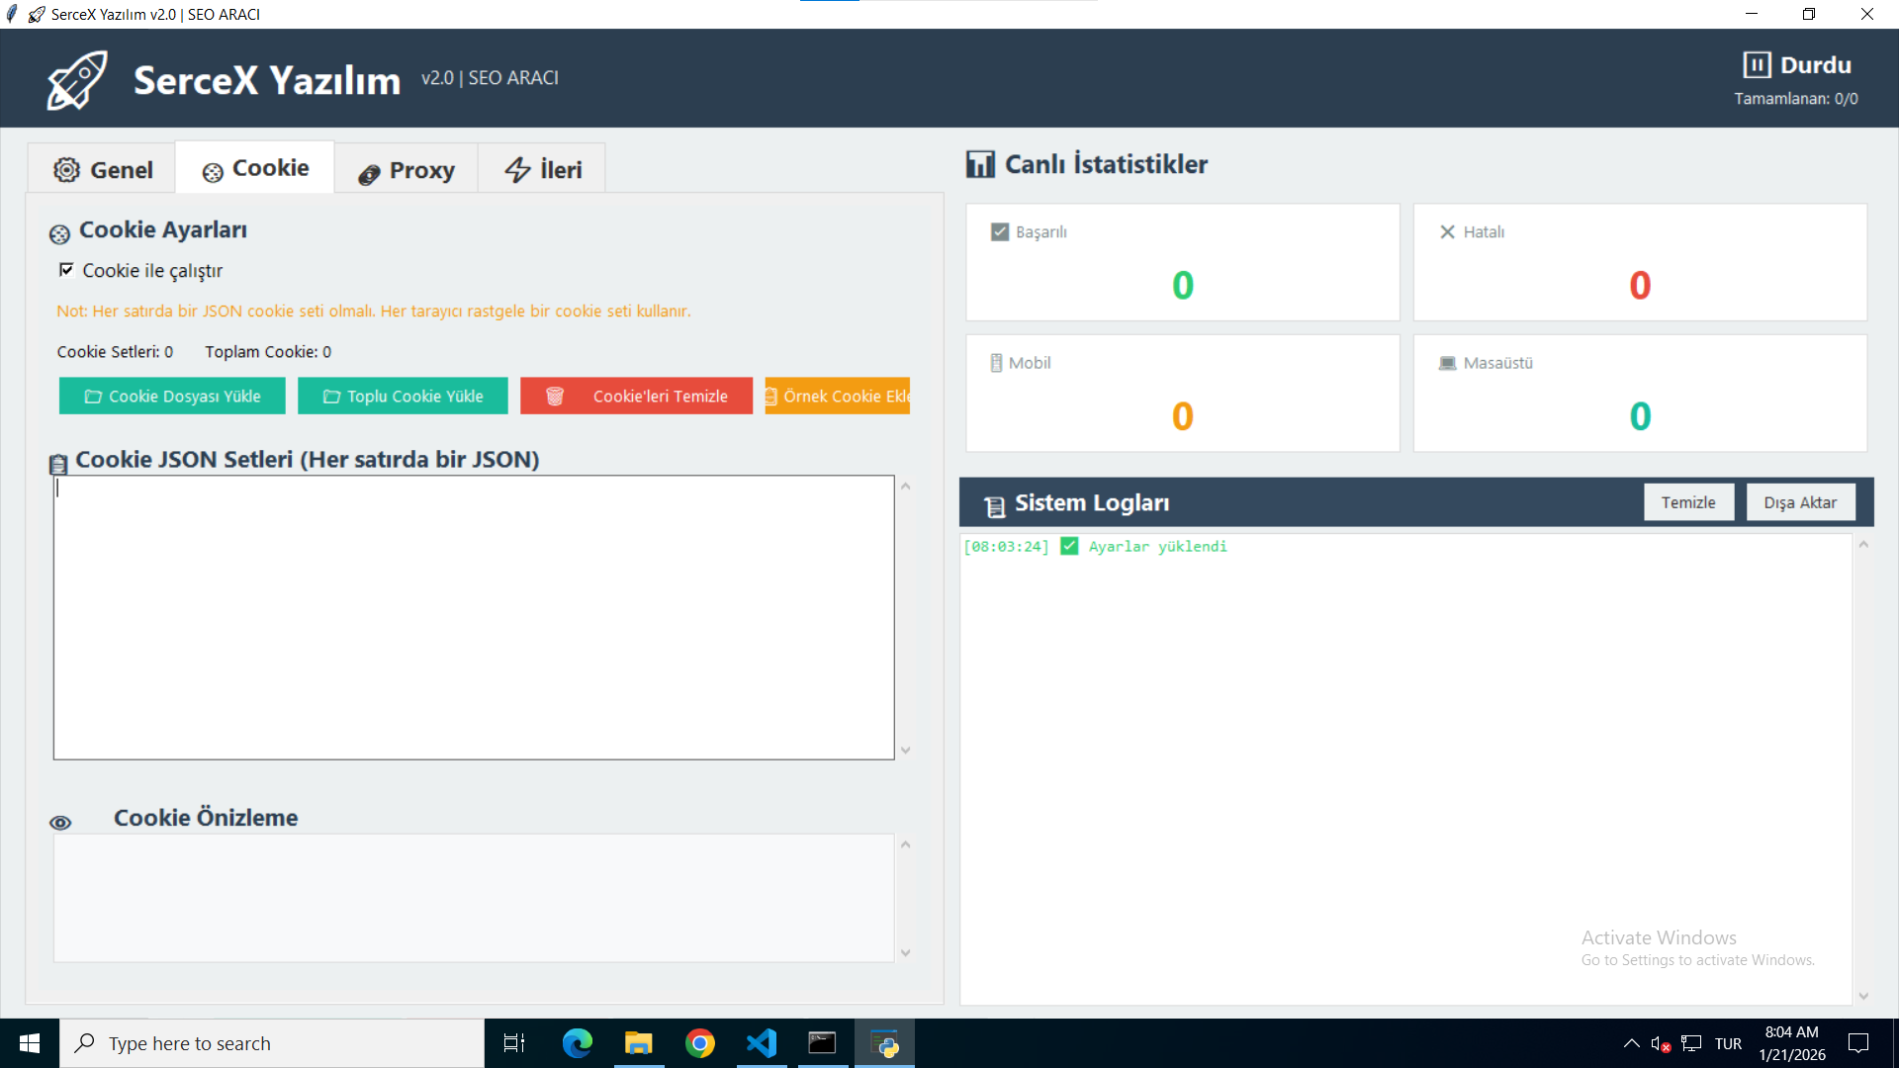Click the Cookie Dosyası Yükle button
The height and width of the screenshot is (1068, 1899).
tap(172, 396)
